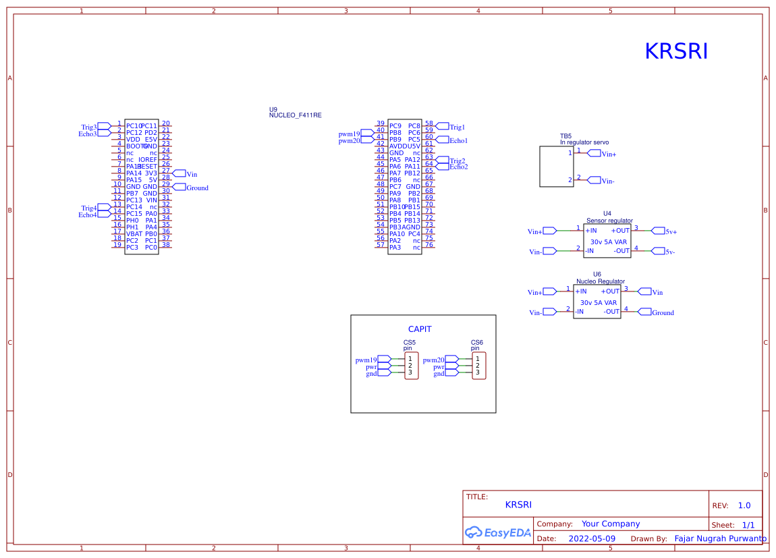Select the NUCLEO_F411RE component label

296,115
